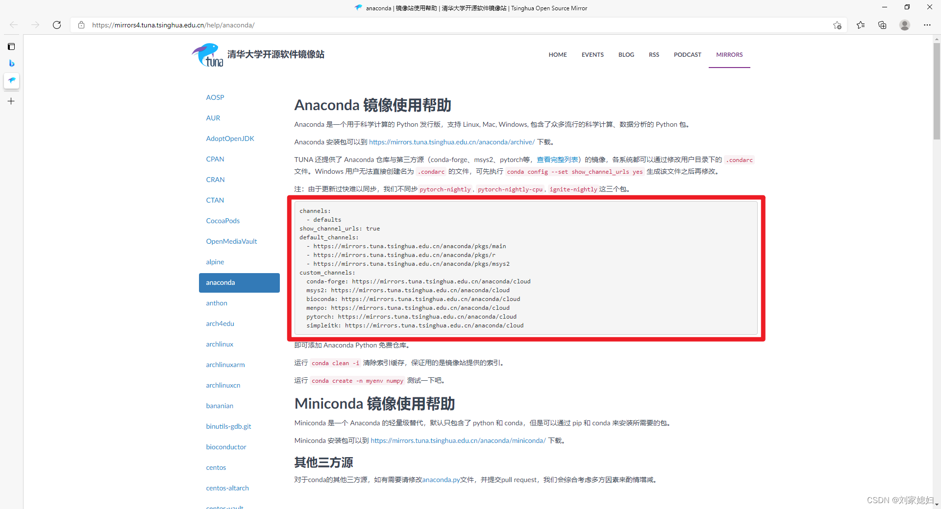This screenshot has height=509, width=941.
Task: Open the tab actions icon in the vertical tab bar
Action: (11, 46)
